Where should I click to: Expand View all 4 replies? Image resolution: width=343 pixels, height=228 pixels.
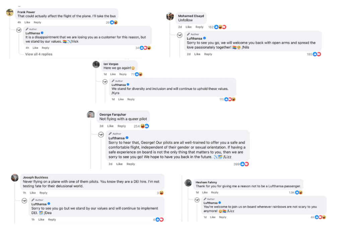pos(39,54)
